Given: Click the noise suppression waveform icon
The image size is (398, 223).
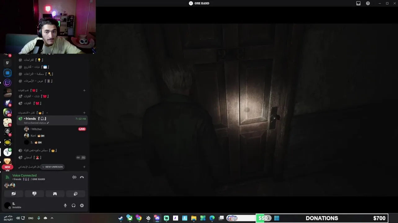Looking at the screenshot, I should click(x=74, y=177).
